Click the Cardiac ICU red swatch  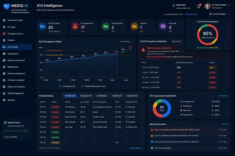(181, 106)
